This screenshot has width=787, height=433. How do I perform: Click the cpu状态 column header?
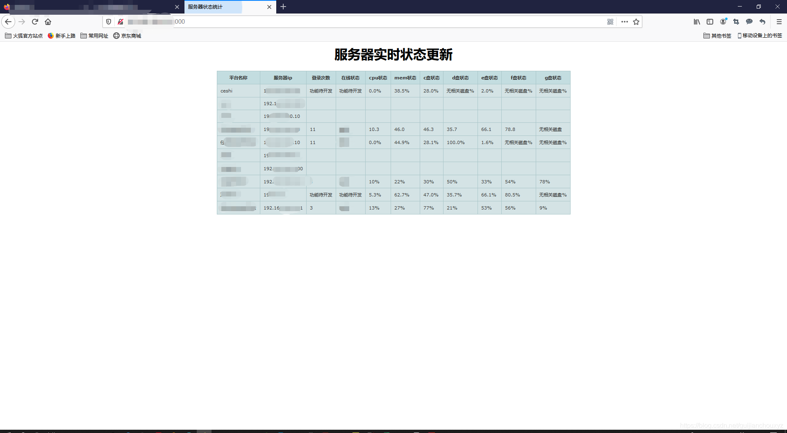tap(378, 78)
